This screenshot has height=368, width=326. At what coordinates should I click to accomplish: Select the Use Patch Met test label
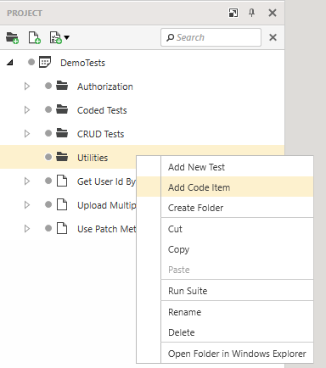click(x=106, y=229)
